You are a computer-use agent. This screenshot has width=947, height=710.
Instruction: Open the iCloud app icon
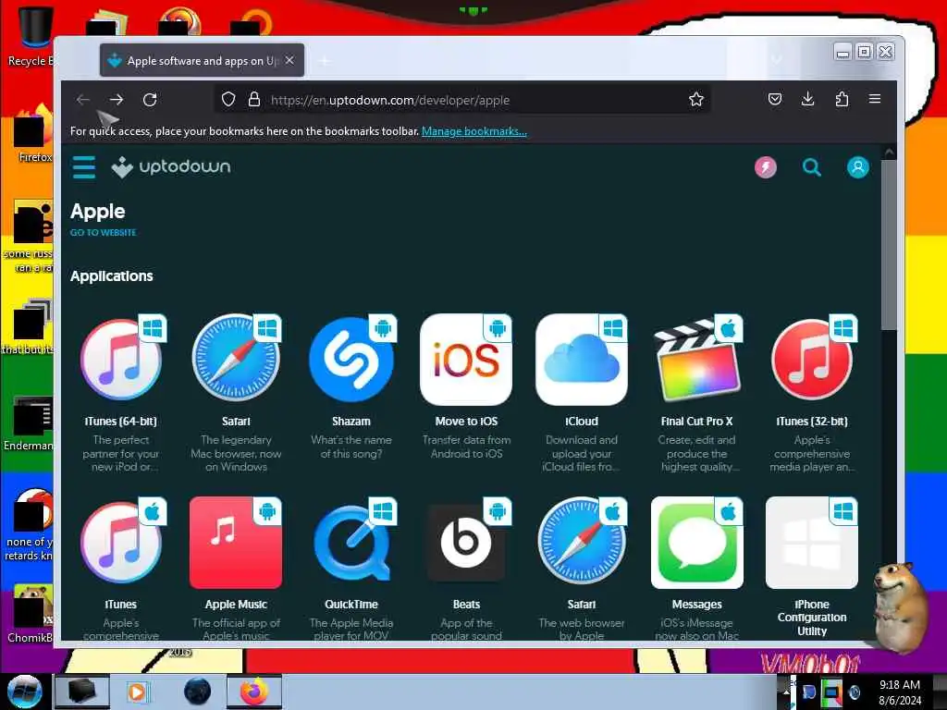pos(582,360)
